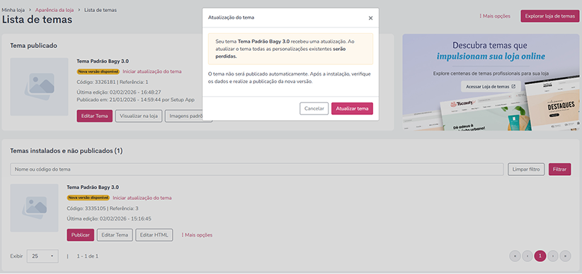Viewport: 582px width, 274px height.
Task: Focus the Nome ou código do tema field
Action: [257, 169]
